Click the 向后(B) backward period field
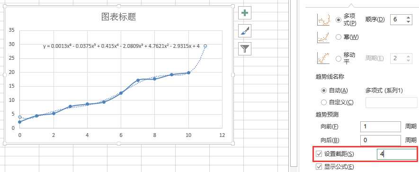 pos(381,140)
